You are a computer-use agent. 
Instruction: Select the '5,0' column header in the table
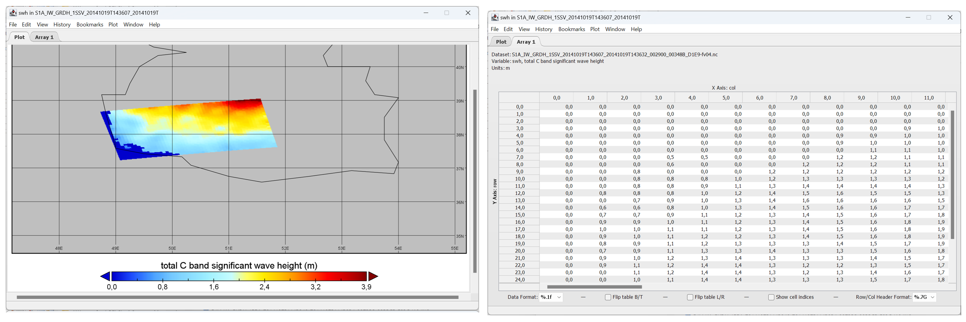[x=726, y=98]
